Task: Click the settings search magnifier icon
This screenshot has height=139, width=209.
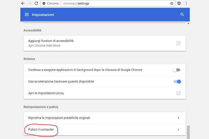Action: click(x=182, y=14)
